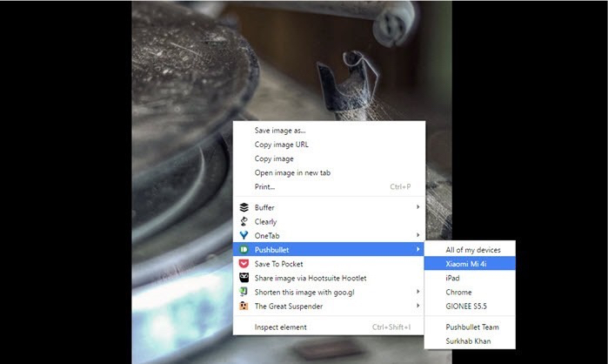Image resolution: width=608 pixels, height=364 pixels.
Task: Open The Great Suspender entry
Action: click(329, 307)
